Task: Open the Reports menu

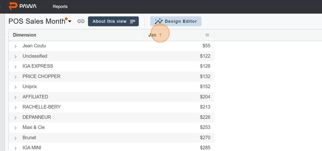Action: point(60,6)
